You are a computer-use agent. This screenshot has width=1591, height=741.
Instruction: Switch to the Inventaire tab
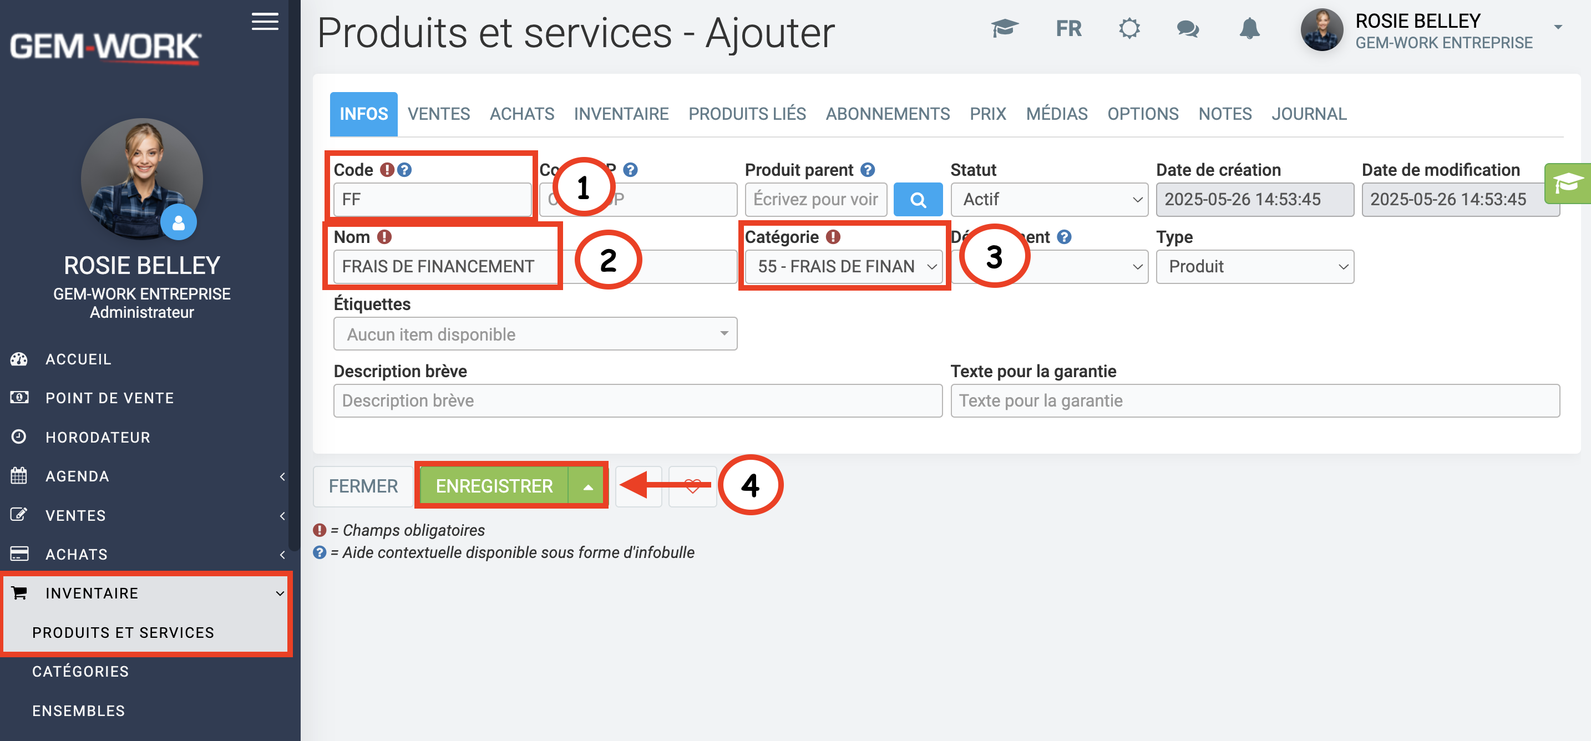pos(621,114)
